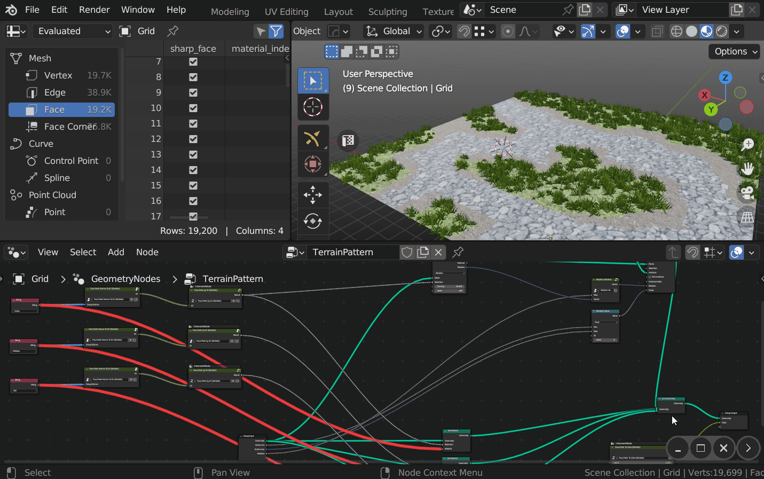764x479 pixels.
Task: Select rendered viewport shading mode
Action: [x=722, y=31]
